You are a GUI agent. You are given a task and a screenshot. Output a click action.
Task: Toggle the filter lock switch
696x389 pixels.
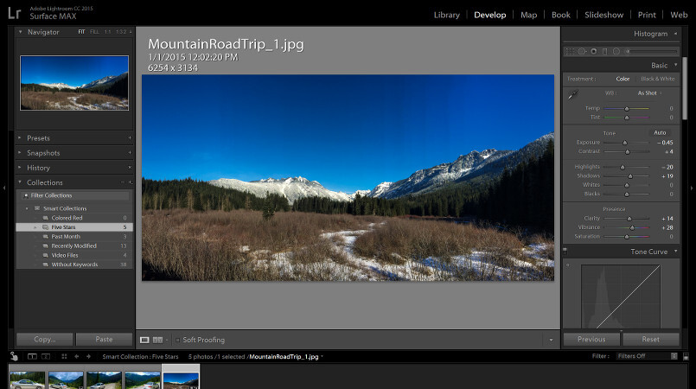point(686,356)
